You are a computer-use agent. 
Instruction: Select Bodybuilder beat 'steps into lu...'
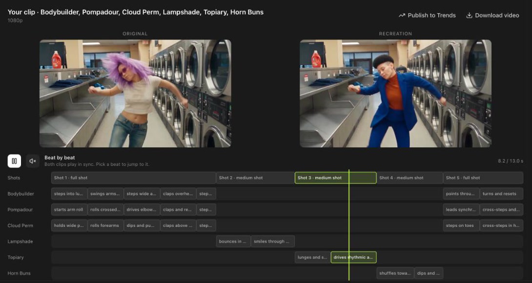pos(69,194)
